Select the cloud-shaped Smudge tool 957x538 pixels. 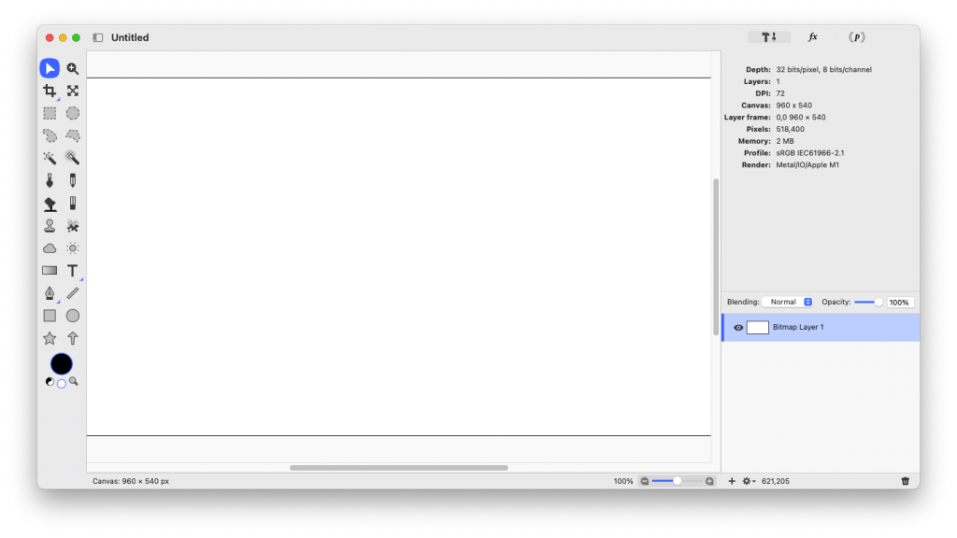[50, 248]
